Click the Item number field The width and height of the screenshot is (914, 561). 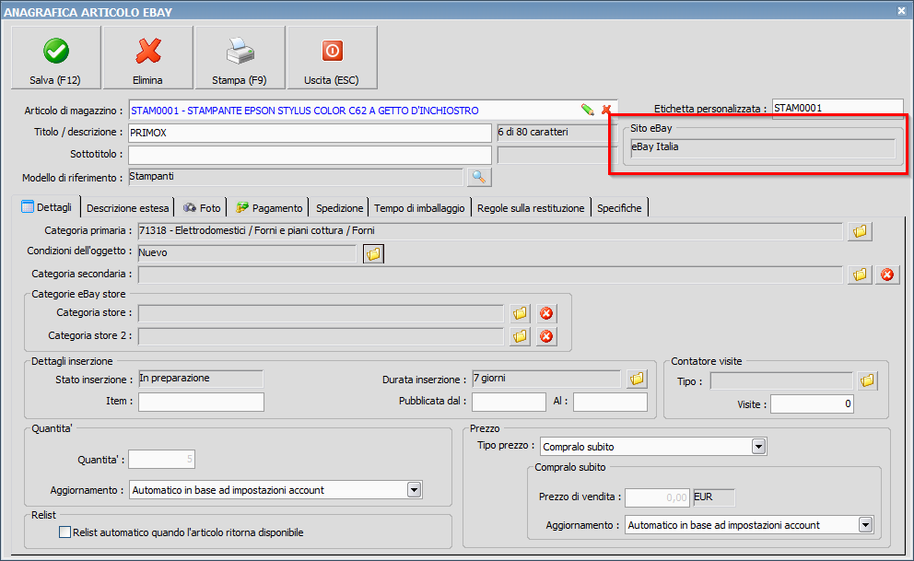pyautogui.click(x=201, y=402)
